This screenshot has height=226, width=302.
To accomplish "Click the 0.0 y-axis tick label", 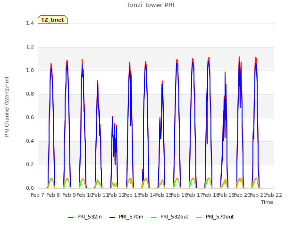I will [30, 188].
